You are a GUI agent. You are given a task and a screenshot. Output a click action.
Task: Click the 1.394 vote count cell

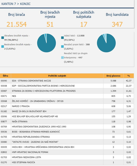point(113,91)
